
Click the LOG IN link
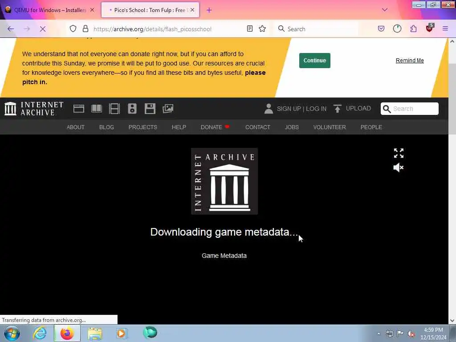(x=316, y=109)
